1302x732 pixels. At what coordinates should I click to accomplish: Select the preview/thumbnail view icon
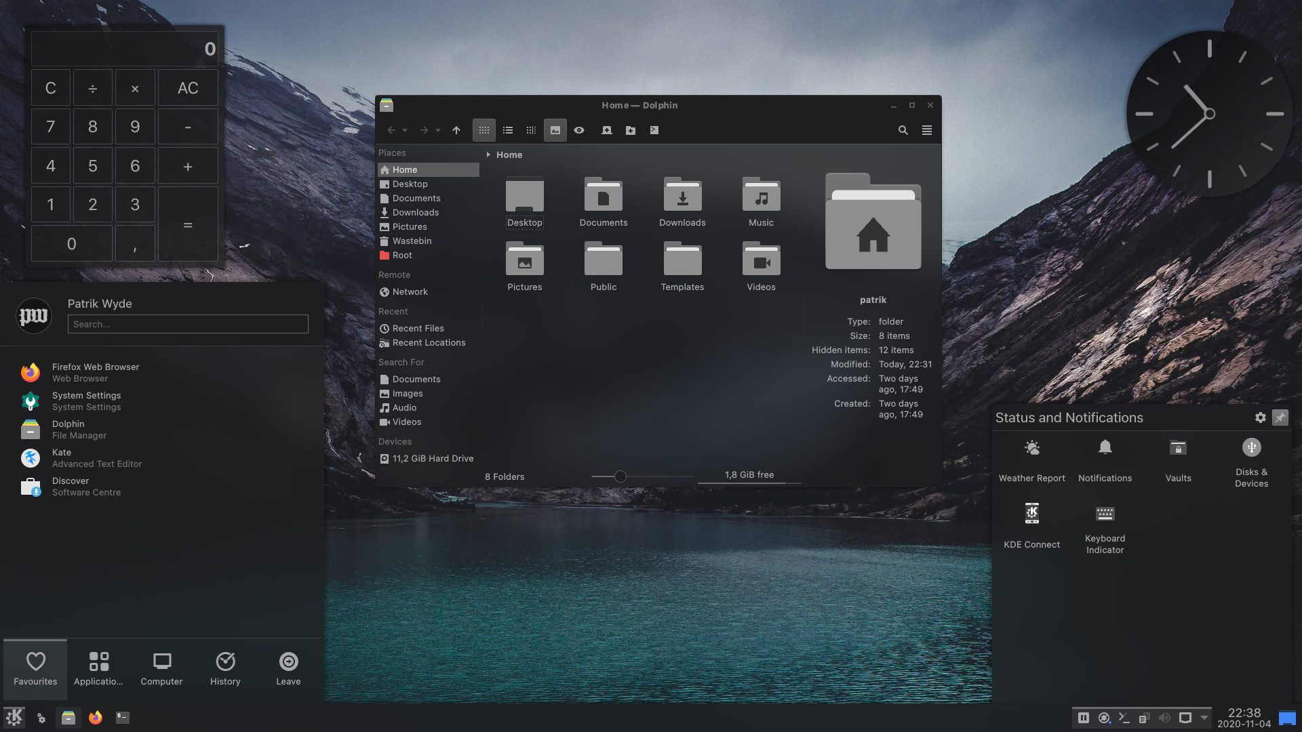[x=555, y=129]
